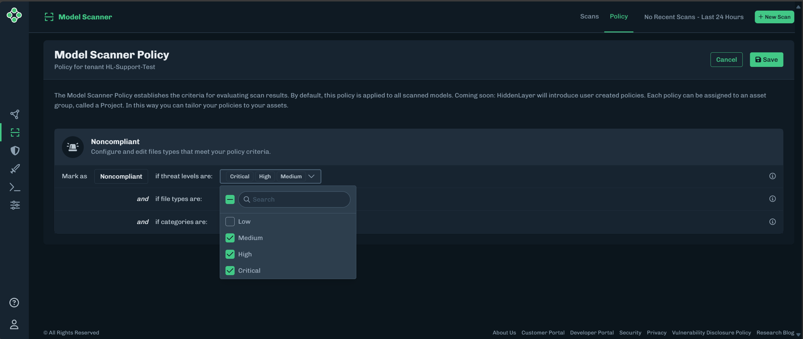The image size is (803, 339).
Task: Switch to the Scans tab
Action: pos(589,16)
